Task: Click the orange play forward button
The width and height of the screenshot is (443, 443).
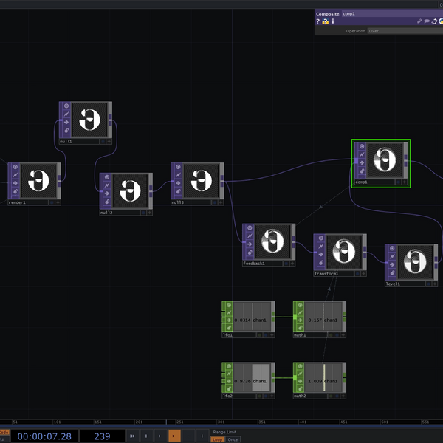Action: (174, 436)
